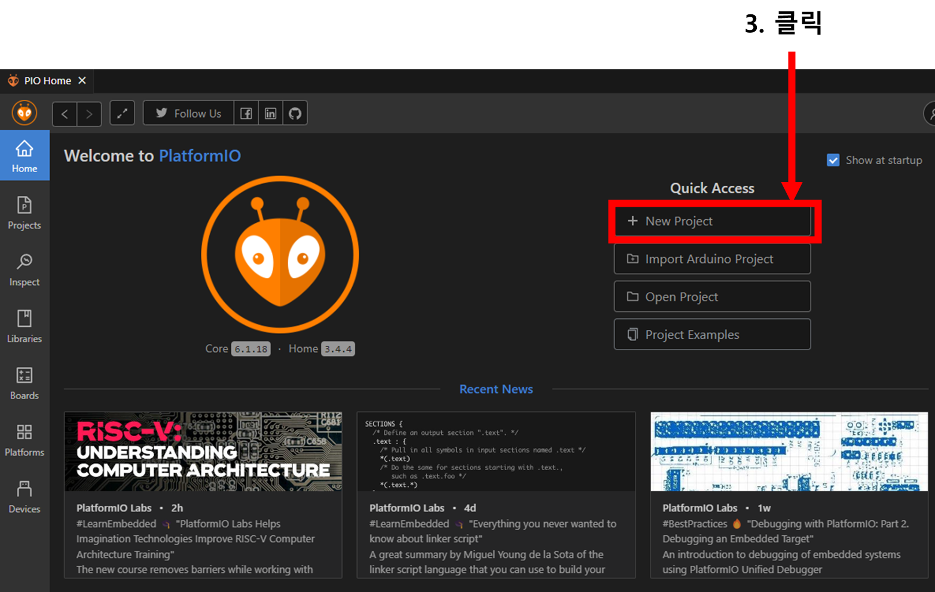Click the large PlatformIO alien logo
935x592 pixels.
[280, 254]
